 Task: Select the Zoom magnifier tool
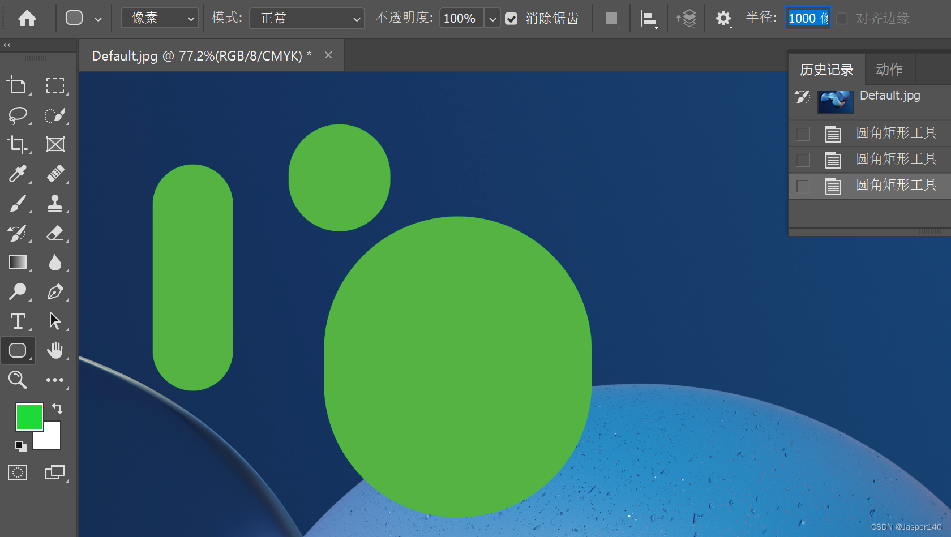tap(18, 380)
